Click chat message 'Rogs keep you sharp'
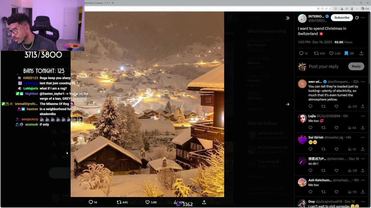Image resolution: width=371 pixels, height=208 pixels. point(55,78)
